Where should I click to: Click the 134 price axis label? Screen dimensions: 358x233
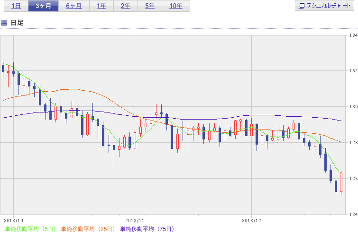353,35
